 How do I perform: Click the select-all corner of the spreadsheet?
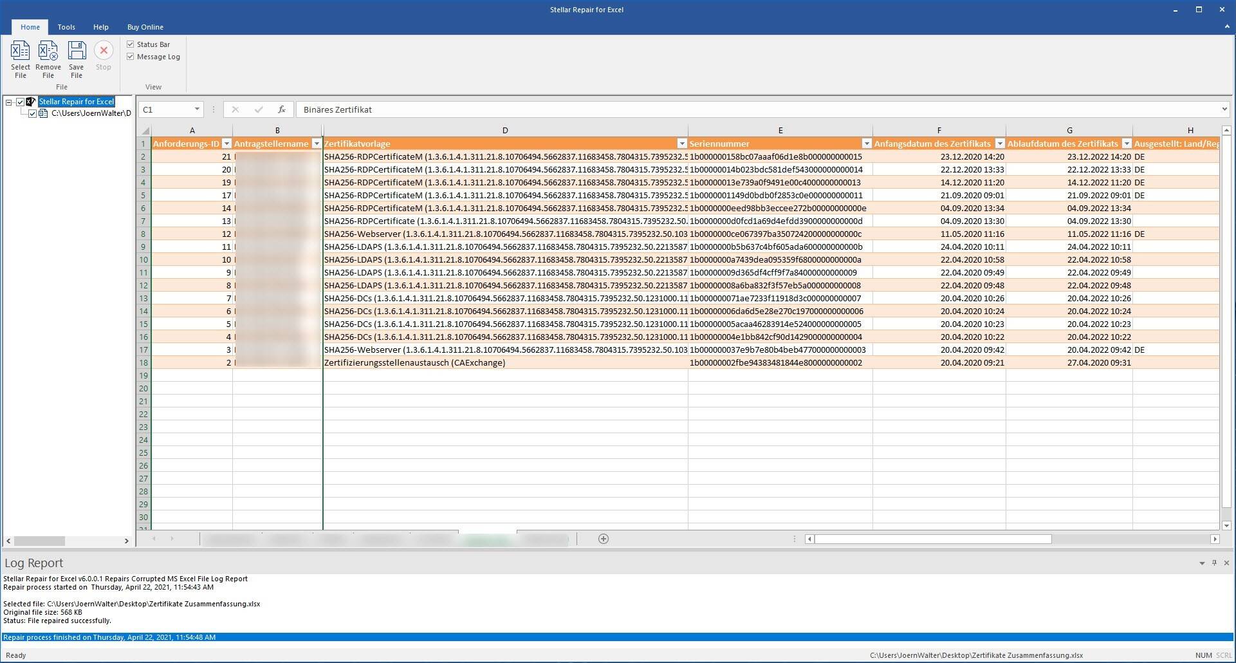[x=145, y=131]
